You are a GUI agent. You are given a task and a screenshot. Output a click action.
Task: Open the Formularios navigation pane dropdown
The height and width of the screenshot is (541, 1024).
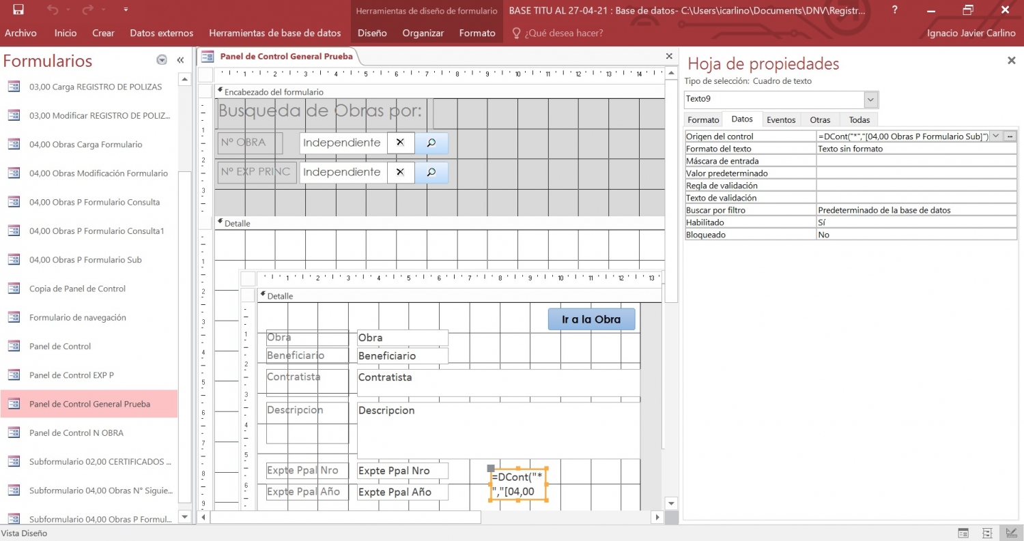162,60
